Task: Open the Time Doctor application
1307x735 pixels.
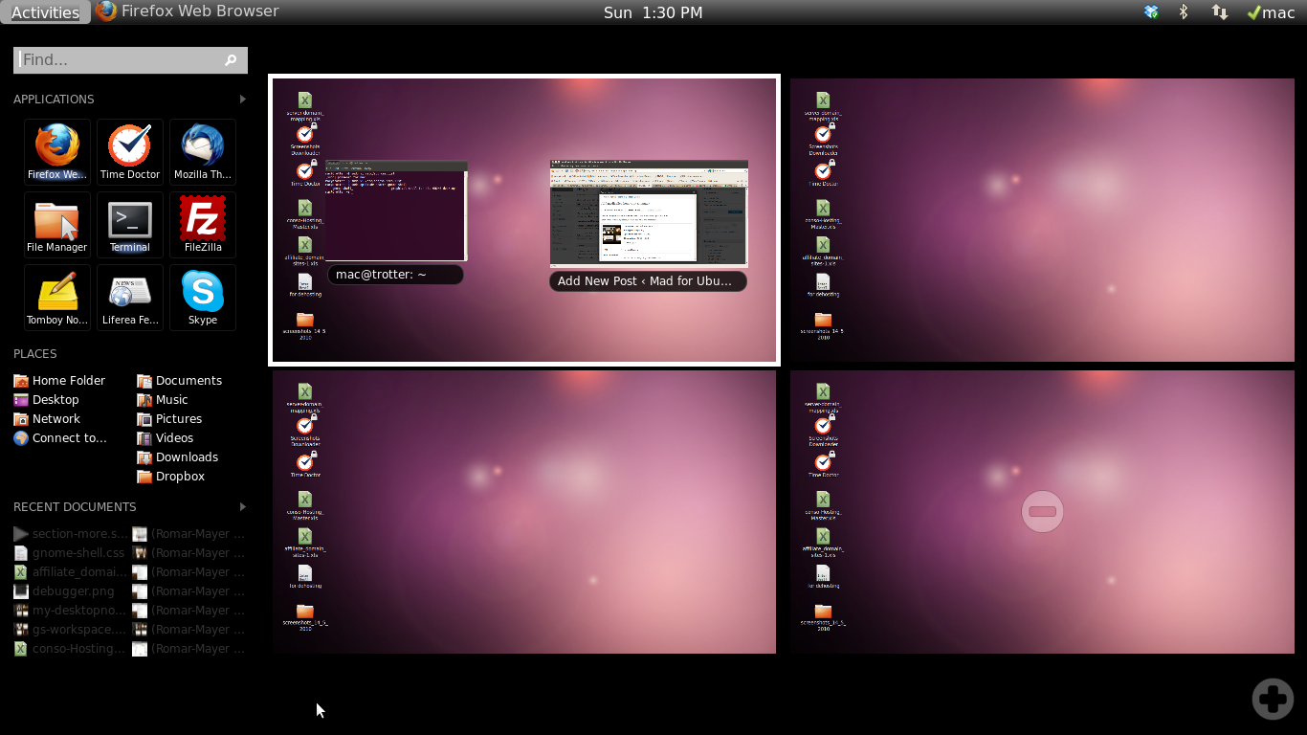Action: (130, 150)
